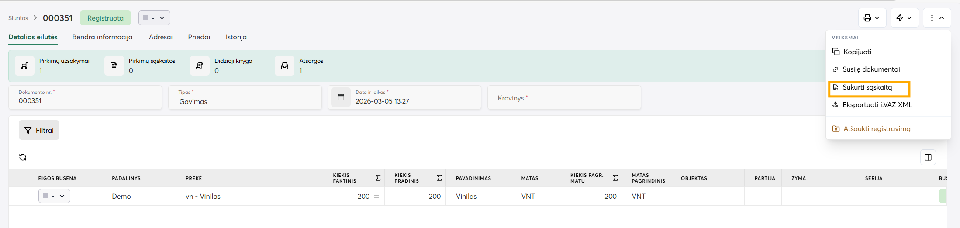
Task: Open the column layout settings icon
Action: 928,157
